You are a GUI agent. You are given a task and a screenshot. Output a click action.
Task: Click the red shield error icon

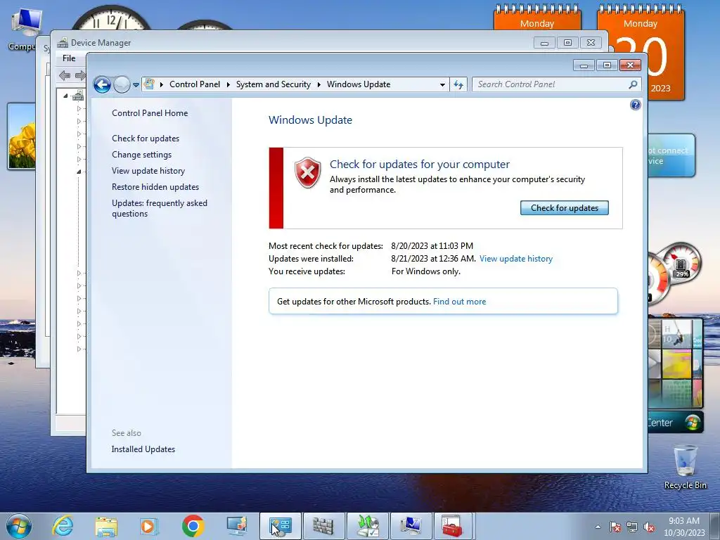[308, 173]
